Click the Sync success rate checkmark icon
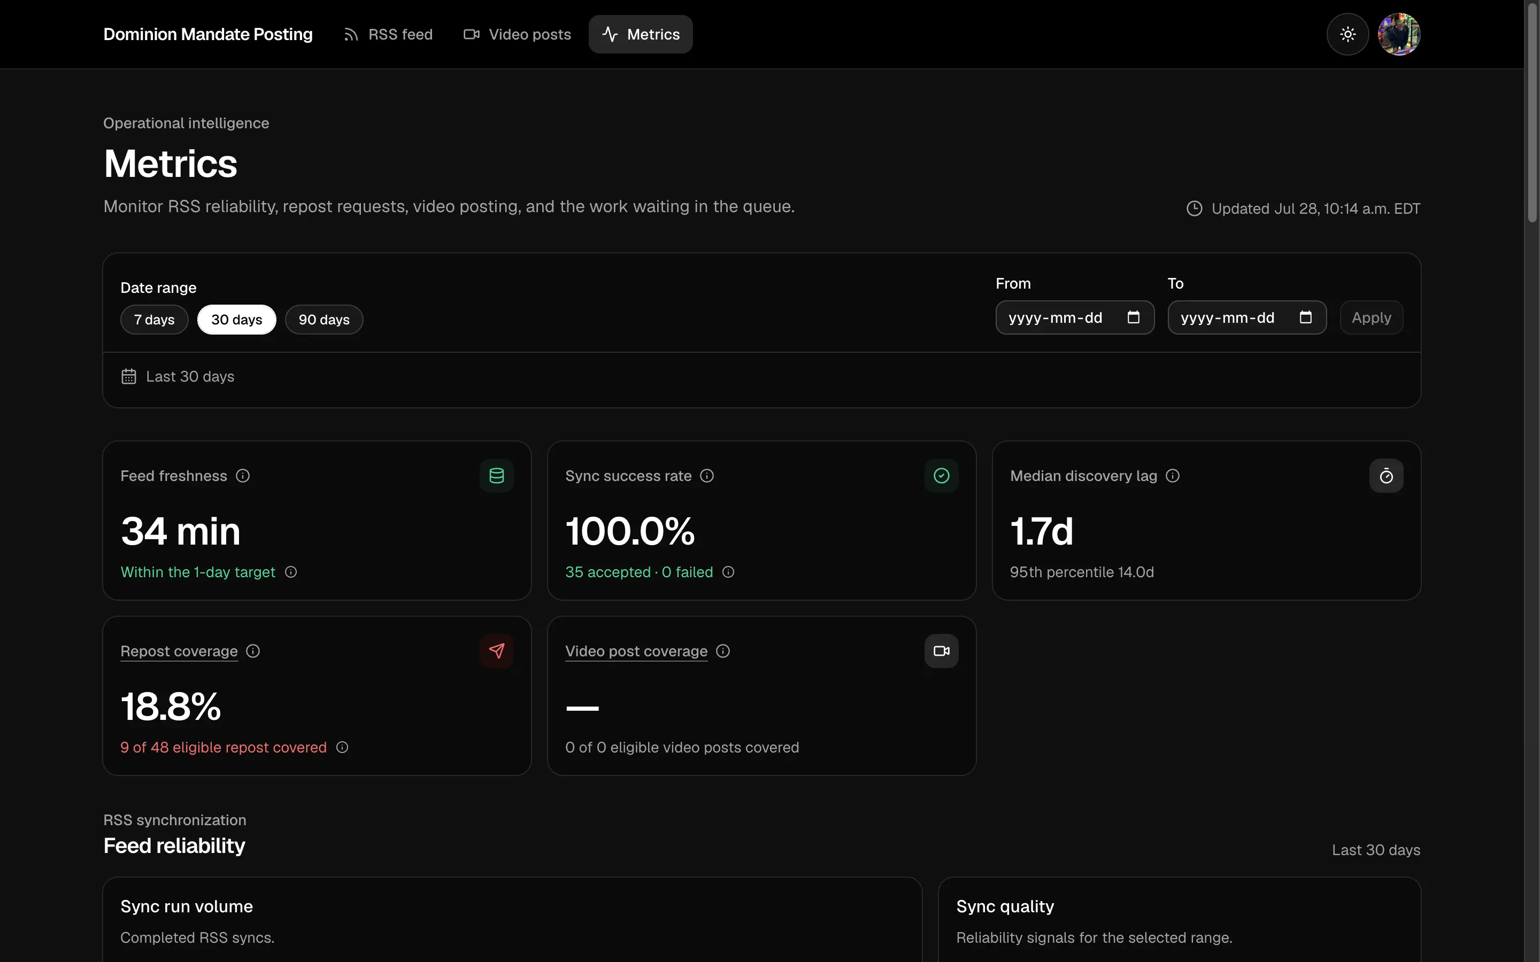Image resolution: width=1540 pixels, height=962 pixels. [941, 476]
